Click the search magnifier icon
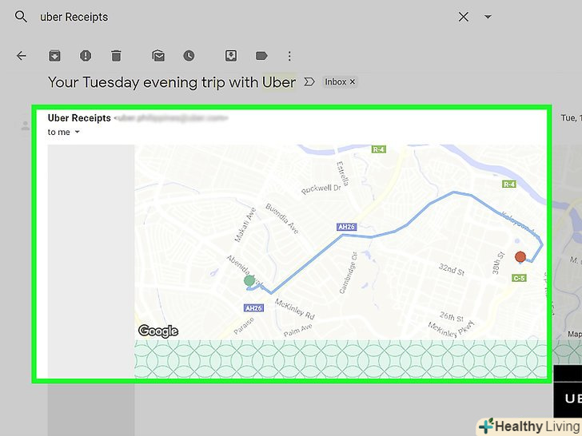Image resolution: width=582 pixels, height=436 pixels. click(21, 17)
